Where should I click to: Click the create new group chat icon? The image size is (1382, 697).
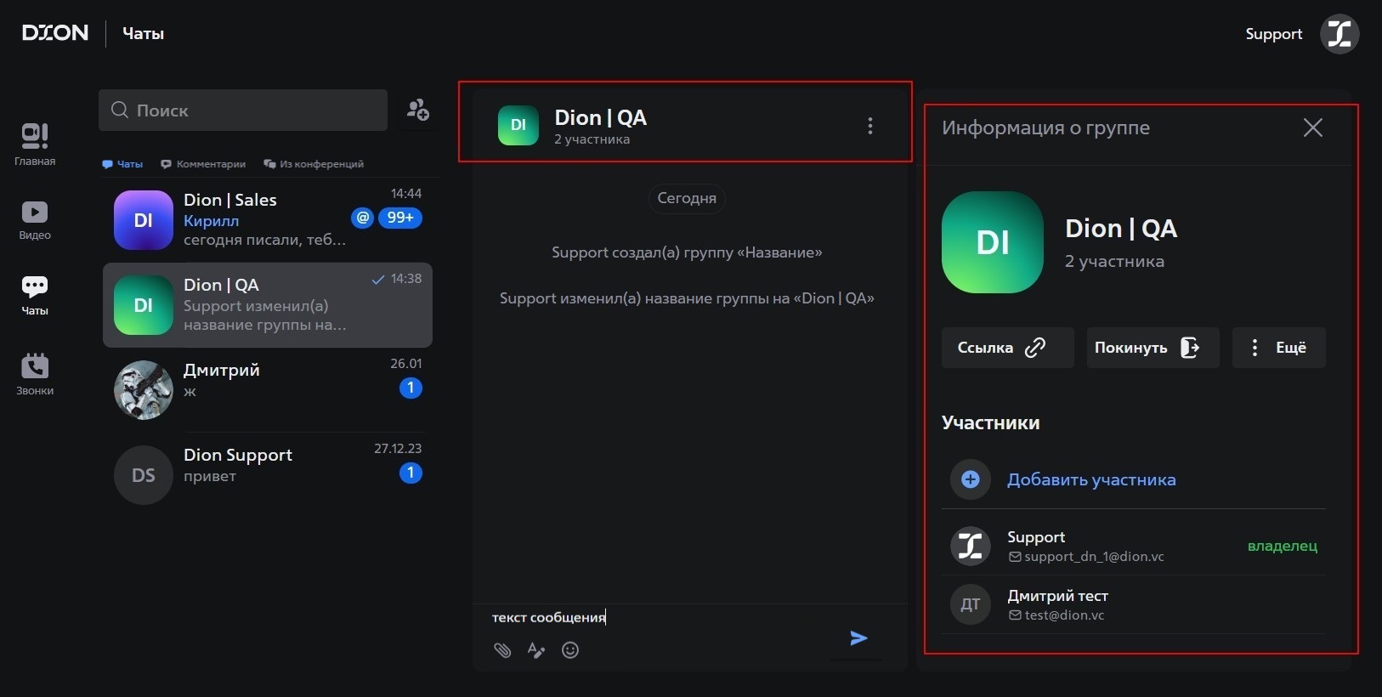(417, 110)
